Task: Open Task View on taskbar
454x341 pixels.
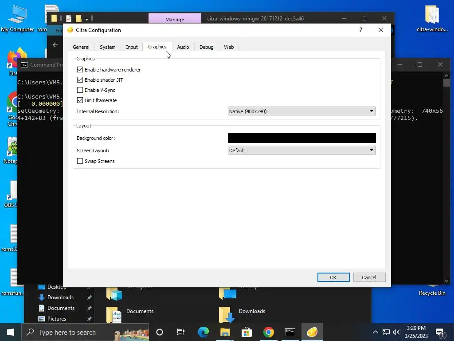Action: (x=181, y=332)
